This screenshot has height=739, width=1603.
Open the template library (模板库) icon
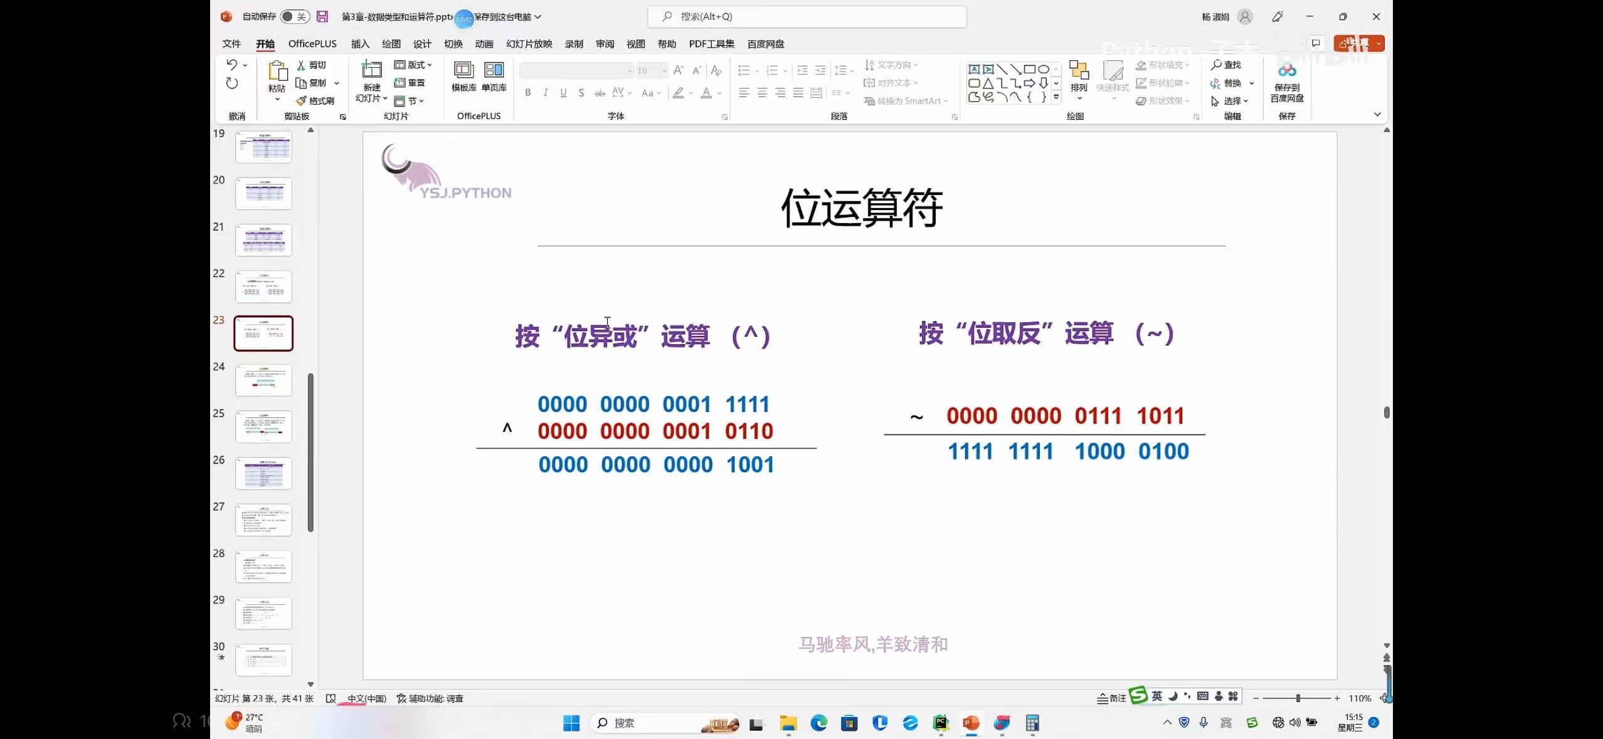[x=463, y=70]
